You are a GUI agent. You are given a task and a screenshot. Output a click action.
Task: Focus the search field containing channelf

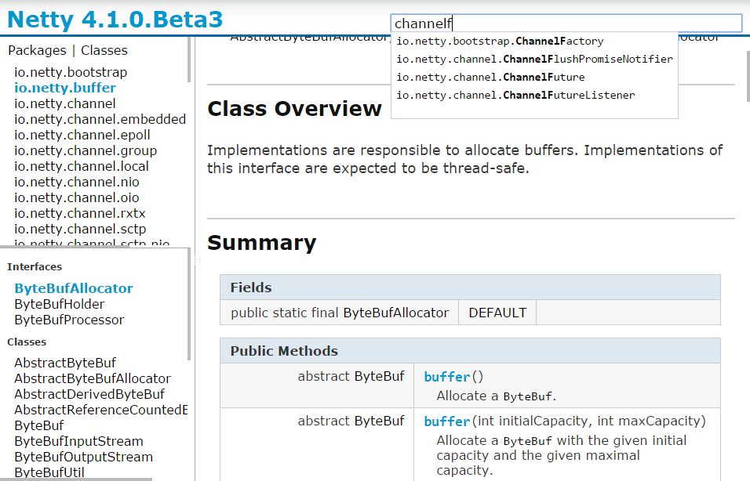click(566, 23)
